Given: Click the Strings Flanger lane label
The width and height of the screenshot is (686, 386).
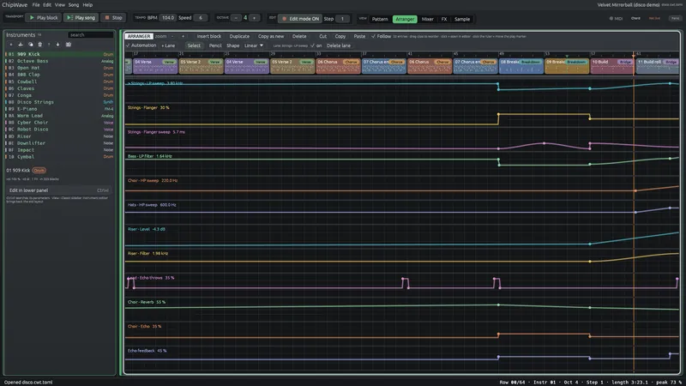Looking at the screenshot, I should point(148,108).
